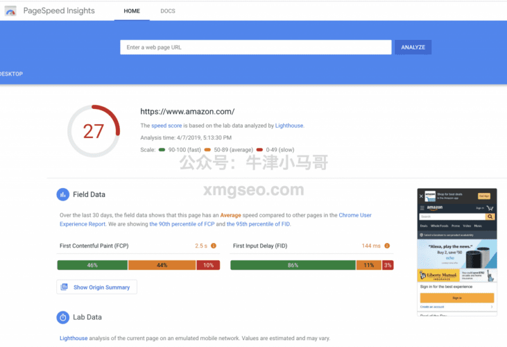Click the PageSpeed Insights logo icon
Screen dimensions: 507x347
tap(11, 11)
